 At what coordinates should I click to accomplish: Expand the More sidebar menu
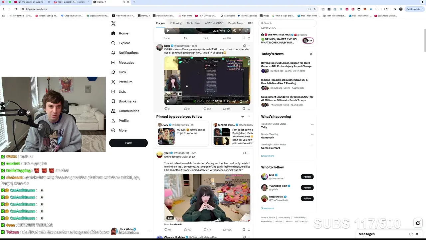[x=118, y=130]
